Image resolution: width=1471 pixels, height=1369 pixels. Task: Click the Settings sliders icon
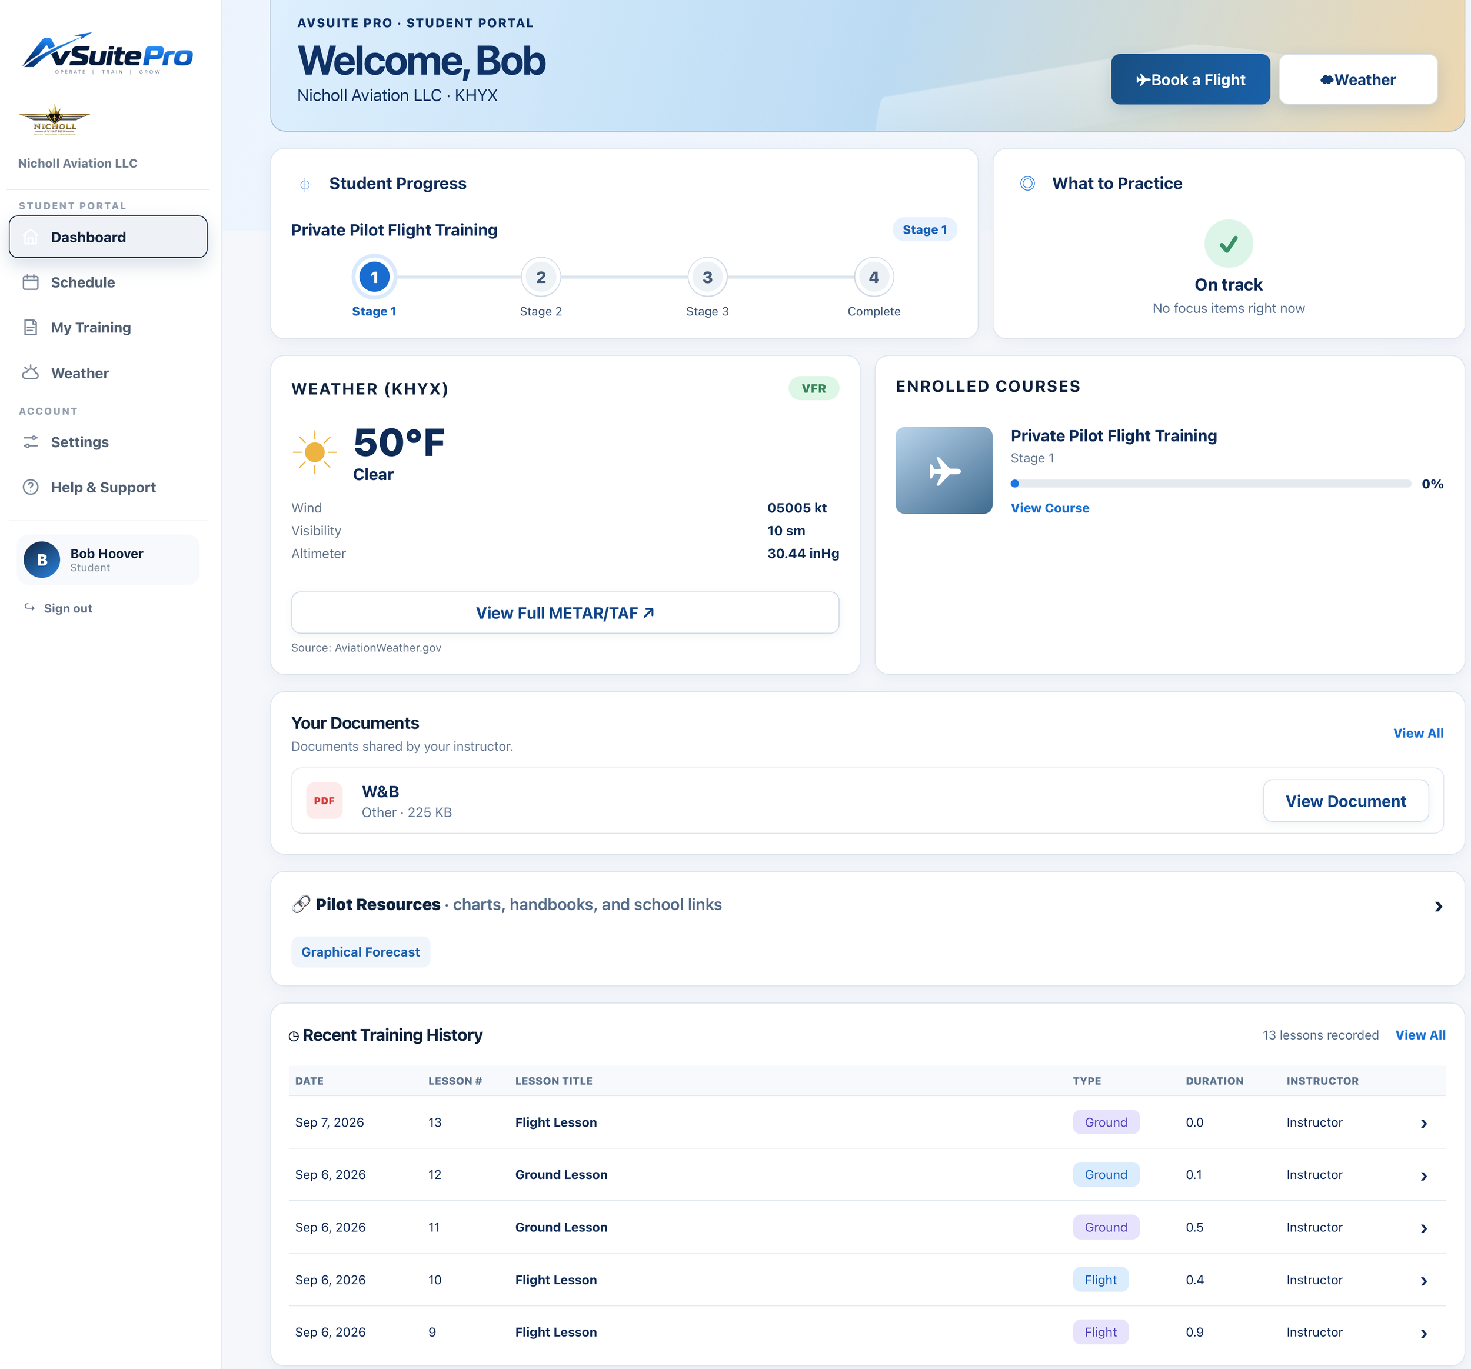[31, 442]
